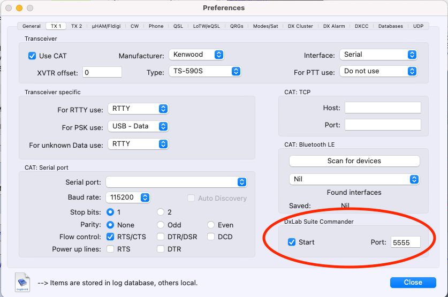Select 2 stop bits radio button
Viewport: 448px width, 297px height.
161,212
